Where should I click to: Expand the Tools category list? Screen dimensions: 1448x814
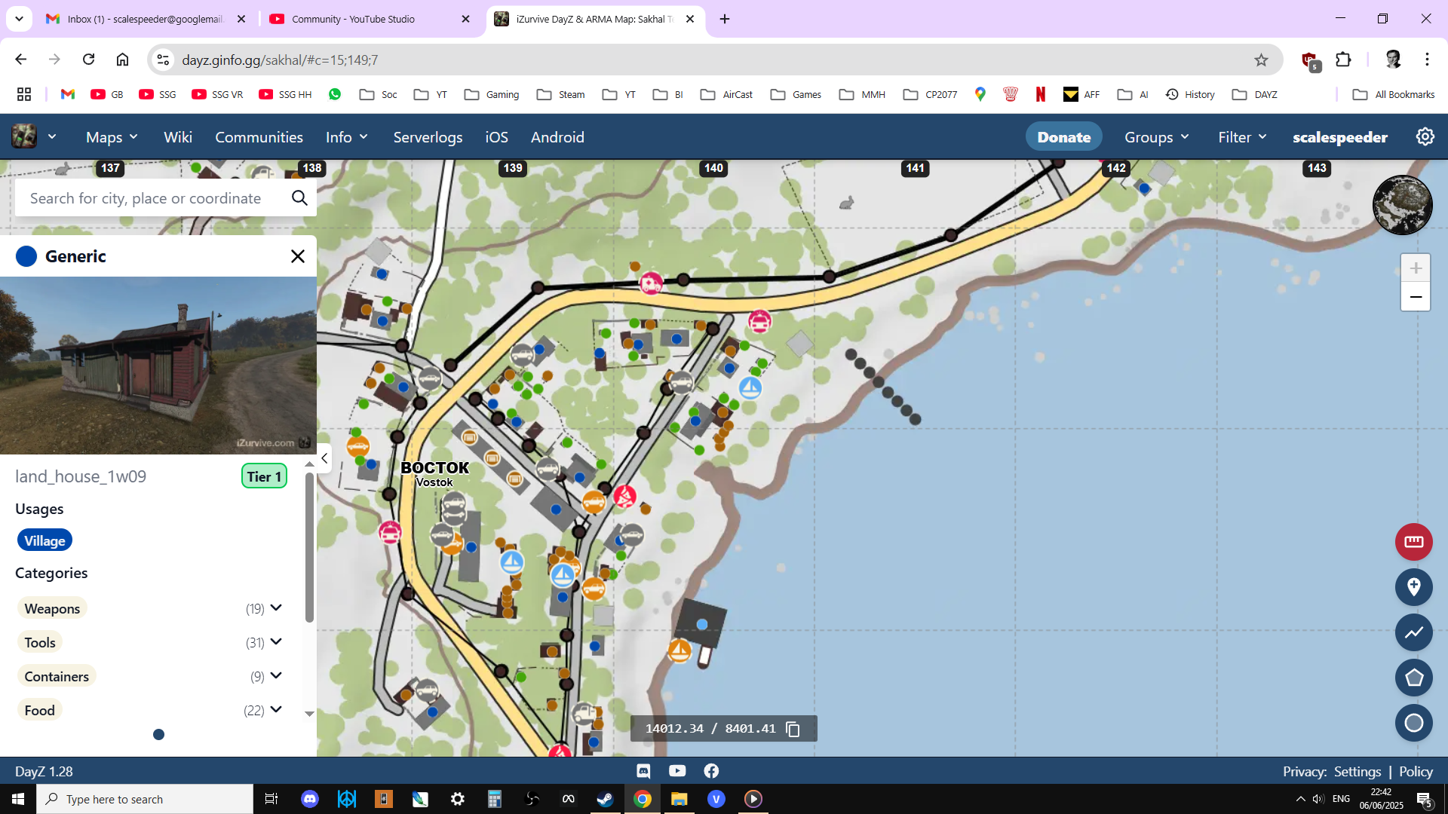pyautogui.click(x=276, y=642)
